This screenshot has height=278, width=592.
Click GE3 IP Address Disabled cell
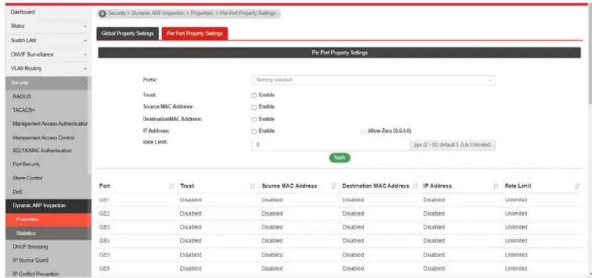[434, 227]
